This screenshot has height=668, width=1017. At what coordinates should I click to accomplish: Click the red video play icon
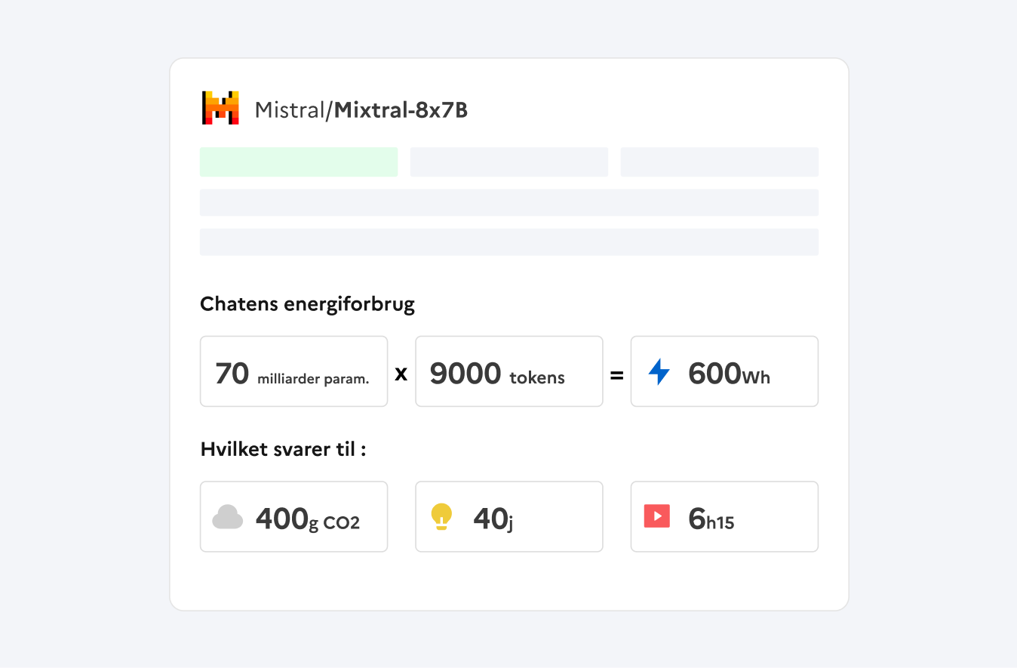[x=656, y=516]
